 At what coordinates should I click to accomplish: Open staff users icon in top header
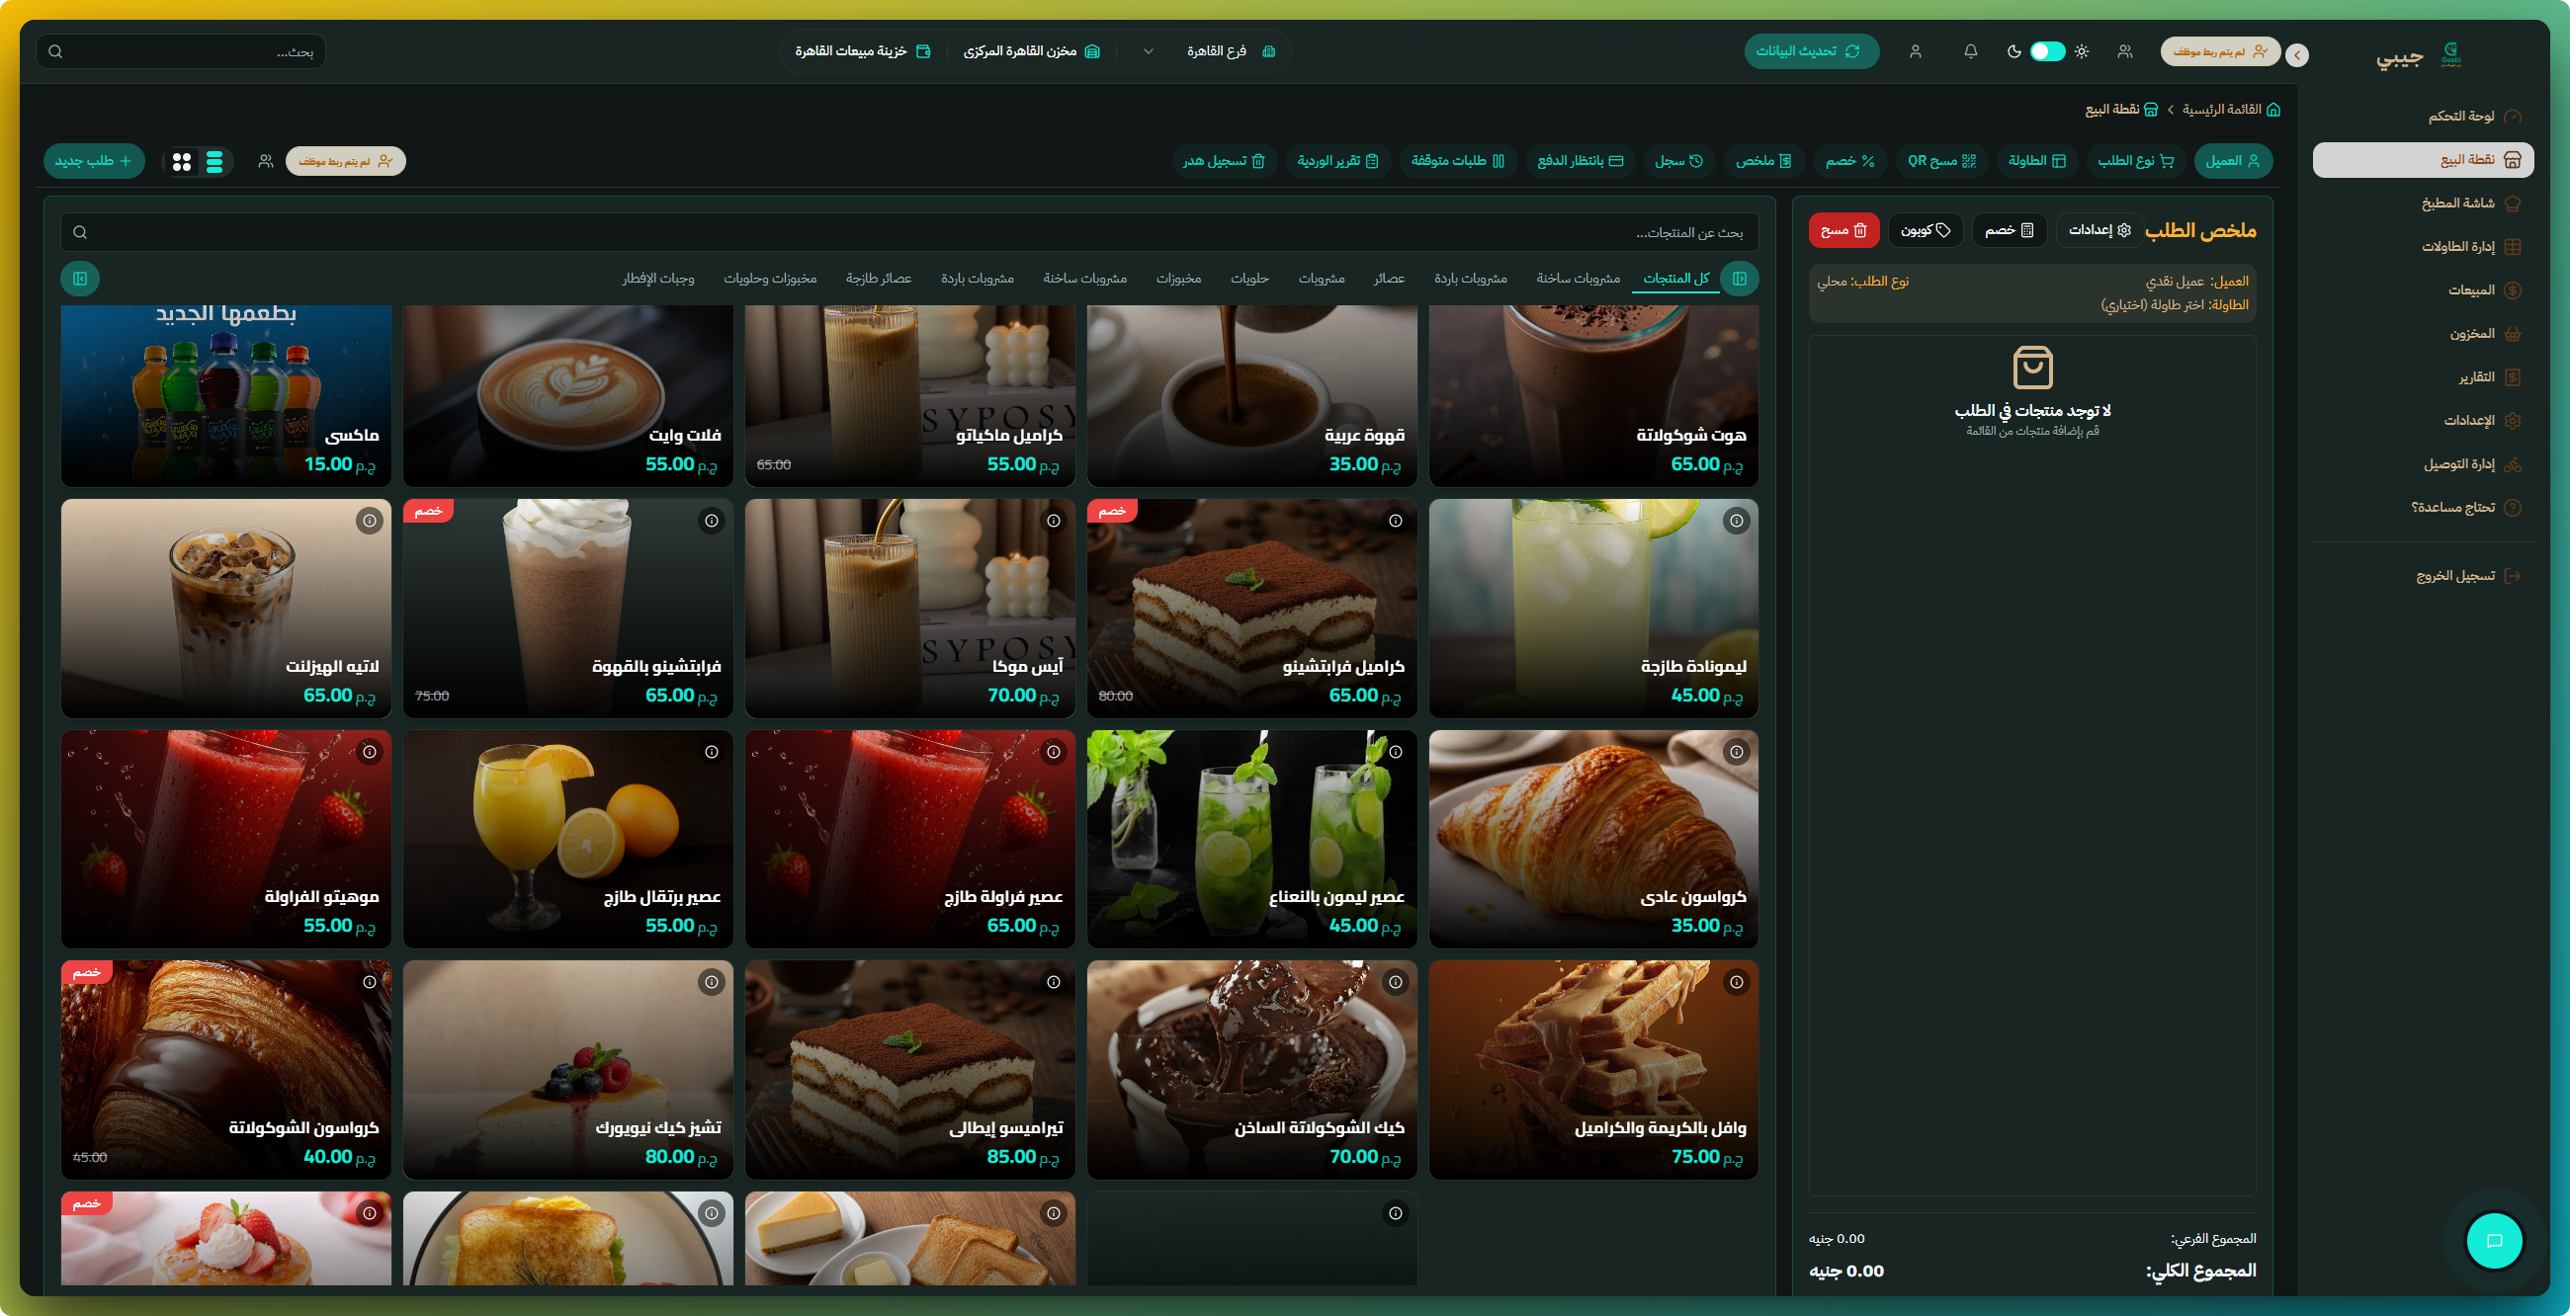pyautogui.click(x=2125, y=50)
